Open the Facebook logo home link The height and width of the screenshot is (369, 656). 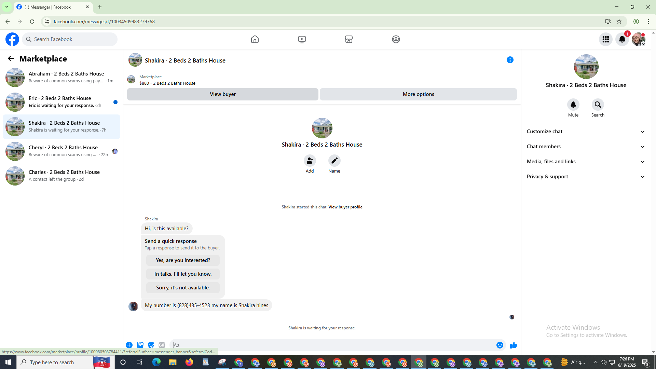pyautogui.click(x=12, y=39)
